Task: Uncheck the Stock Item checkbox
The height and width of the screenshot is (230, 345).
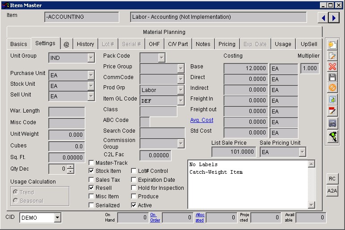Action: click(91, 171)
